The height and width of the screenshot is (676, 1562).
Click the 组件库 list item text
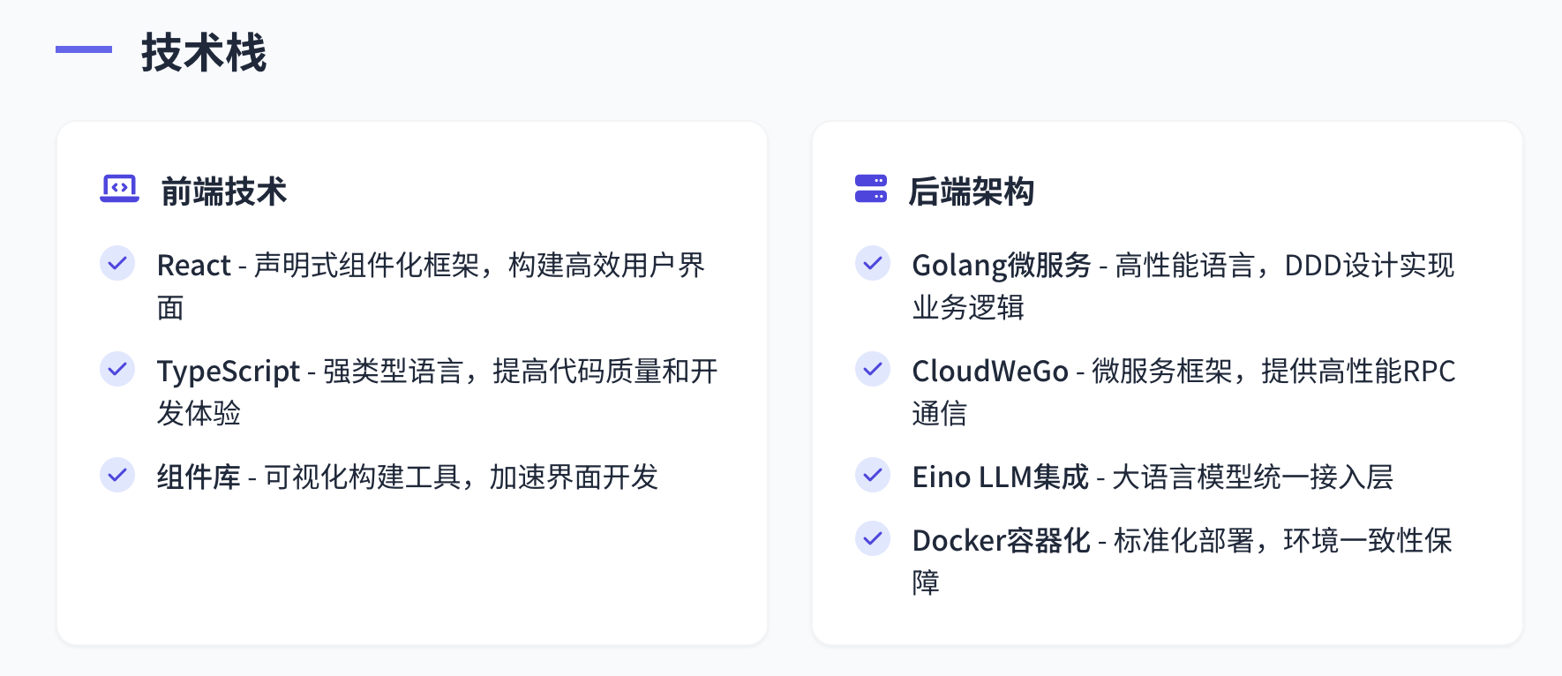pyautogui.click(x=408, y=477)
